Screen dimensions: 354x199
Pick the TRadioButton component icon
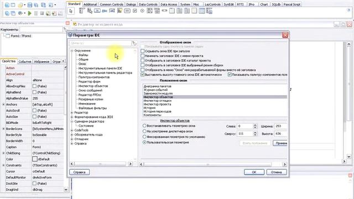pyautogui.click(x=142, y=11)
